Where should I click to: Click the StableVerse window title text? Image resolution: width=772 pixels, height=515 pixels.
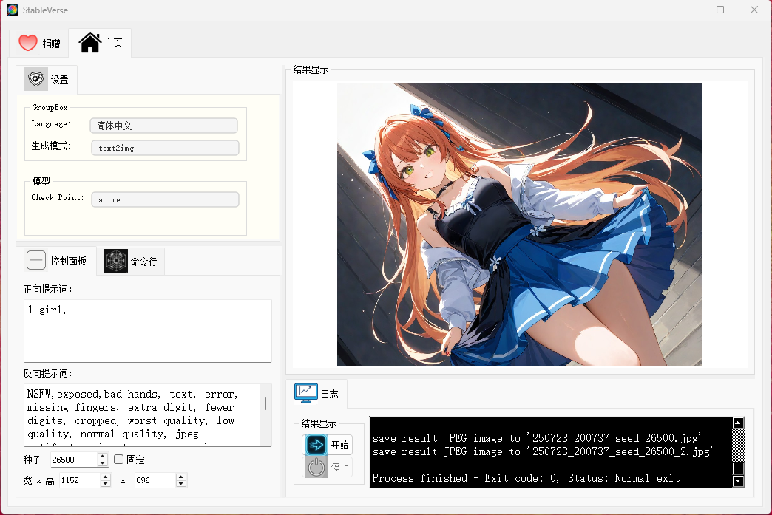coord(45,10)
